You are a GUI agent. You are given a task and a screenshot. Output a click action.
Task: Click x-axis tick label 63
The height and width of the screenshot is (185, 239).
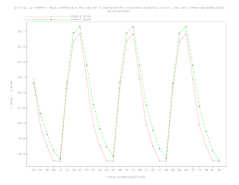(x=173, y=170)
